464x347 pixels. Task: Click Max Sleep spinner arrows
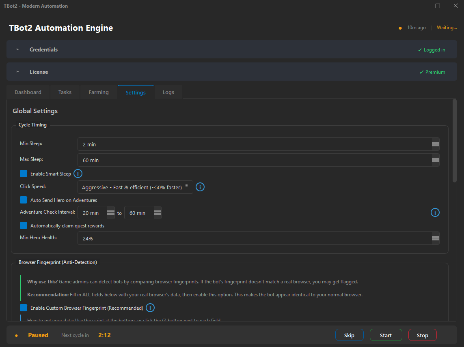(x=435, y=160)
